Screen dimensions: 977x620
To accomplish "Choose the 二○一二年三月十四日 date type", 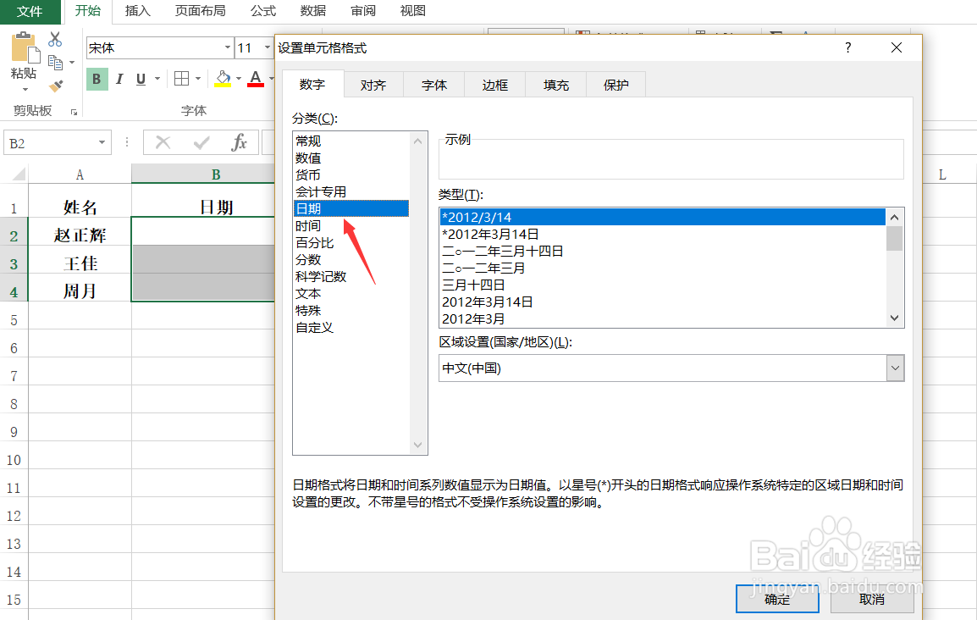I will point(663,251).
